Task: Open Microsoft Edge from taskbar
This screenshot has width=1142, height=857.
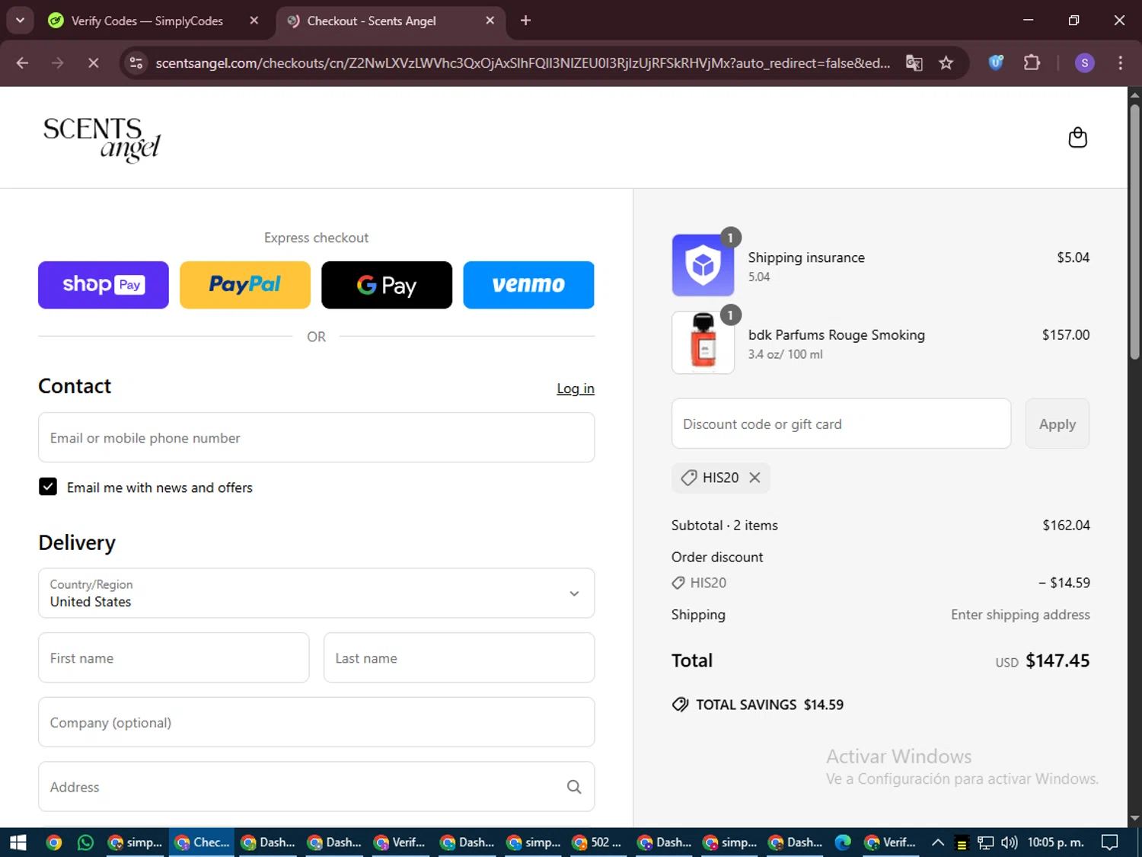Action: click(843, 842)
